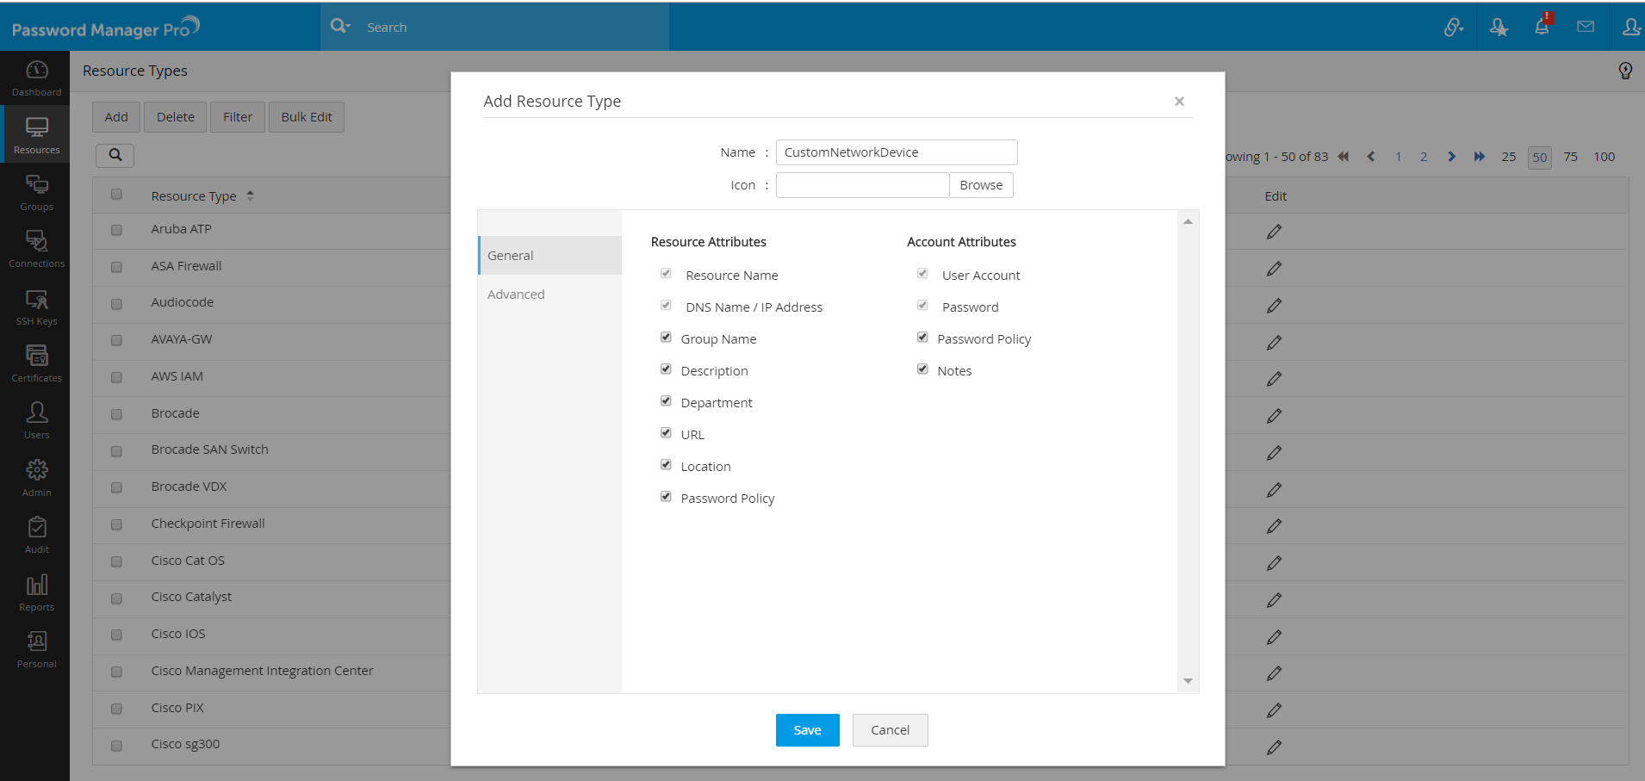This screenshot has height=781, width=1645.
Task: Open the SSH Keys sidebar section
Action: [x=36, y=307]
